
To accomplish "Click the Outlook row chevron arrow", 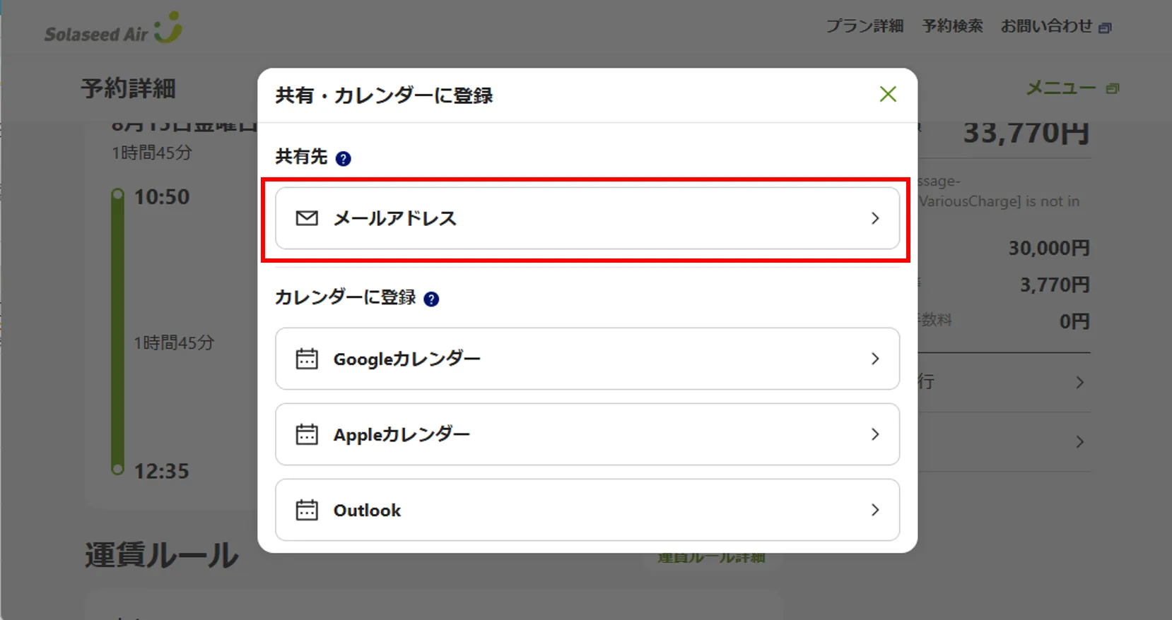I will pyautogui.click(x=875, y=510).
